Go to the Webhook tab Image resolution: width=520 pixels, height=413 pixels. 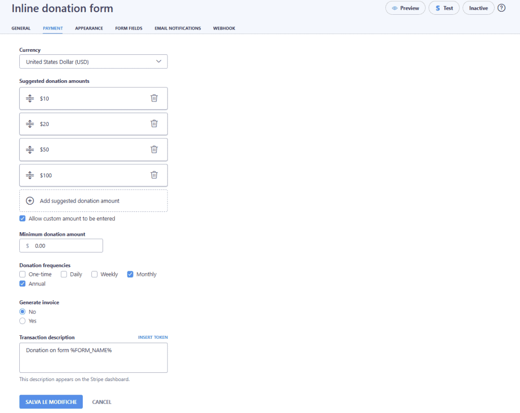[x=224, y=28]
